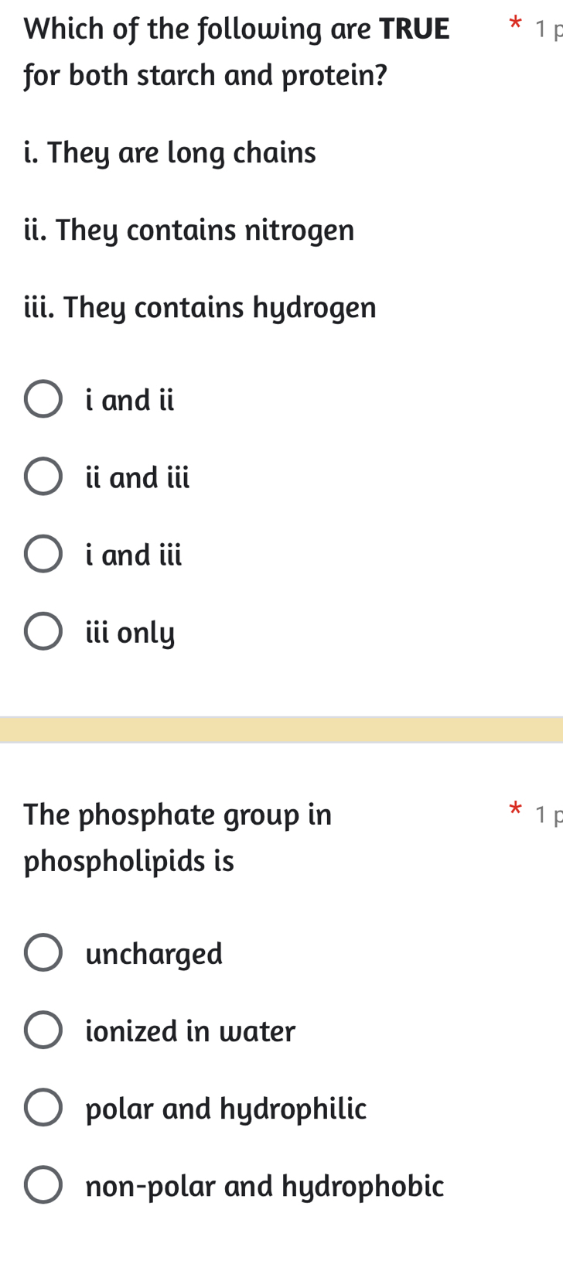The width and height of the screenshot is (563, 1261).
Task: Click the starch and protein question title
Action: (232, 51)
